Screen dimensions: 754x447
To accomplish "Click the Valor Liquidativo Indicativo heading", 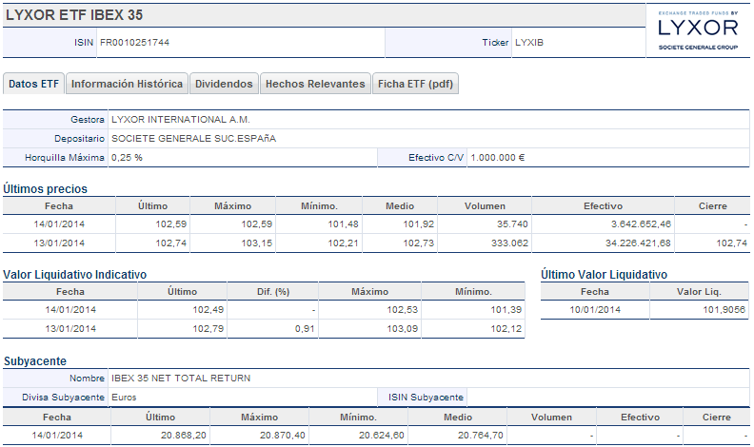I will coord(75,275).
